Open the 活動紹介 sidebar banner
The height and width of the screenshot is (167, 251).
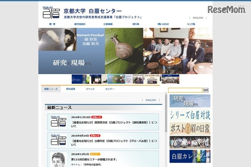[190, 142]
